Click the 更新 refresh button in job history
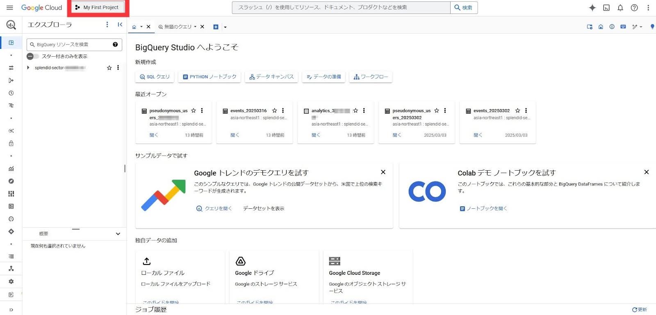 pyautogui.click(x=640, y=310)
